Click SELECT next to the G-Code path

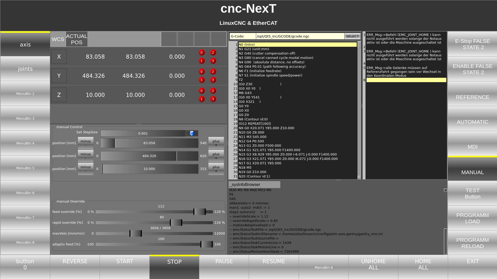coord(352,36)
